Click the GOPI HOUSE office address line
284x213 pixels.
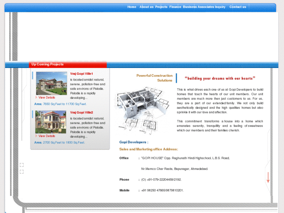pyautogui.click(x=185, y=158)
